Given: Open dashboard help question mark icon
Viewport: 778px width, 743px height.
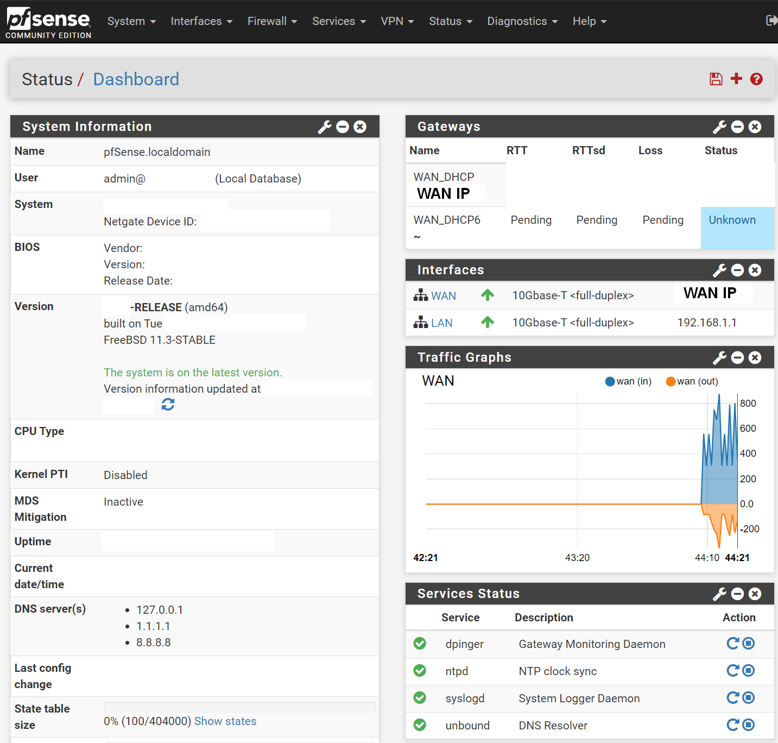Looking at the screenshot, I should click(x=756, y=79).
